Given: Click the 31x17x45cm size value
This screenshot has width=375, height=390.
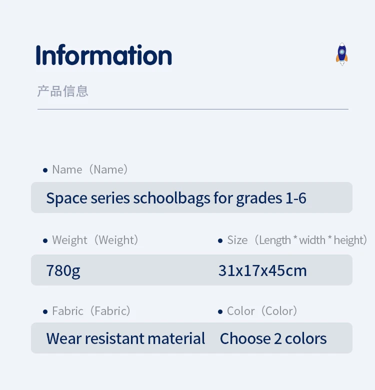Looking at the screenshot, I should [262, 270].
